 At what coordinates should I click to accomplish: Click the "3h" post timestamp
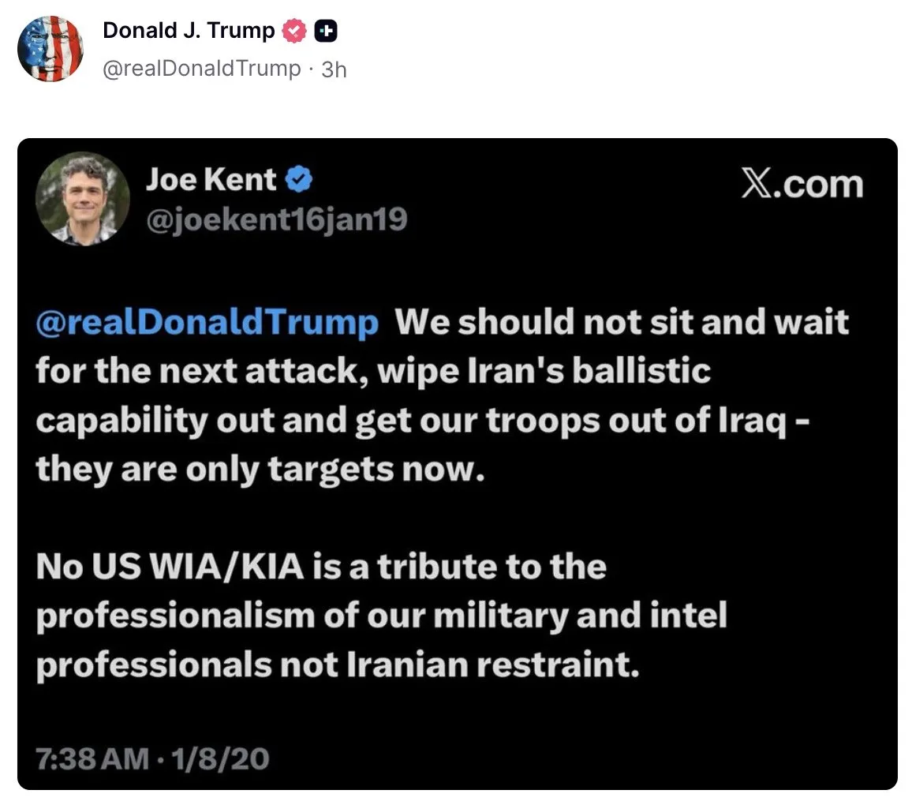[x=335, y=69]
